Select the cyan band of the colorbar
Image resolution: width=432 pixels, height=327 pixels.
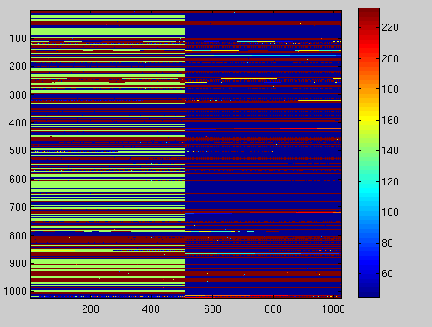(369, 191)
